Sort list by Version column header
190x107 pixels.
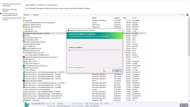134,18
